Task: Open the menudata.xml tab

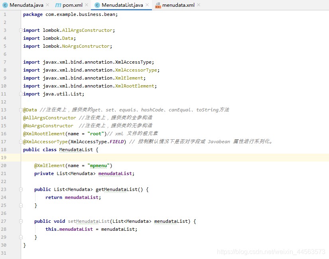Action: pos(178,5)
